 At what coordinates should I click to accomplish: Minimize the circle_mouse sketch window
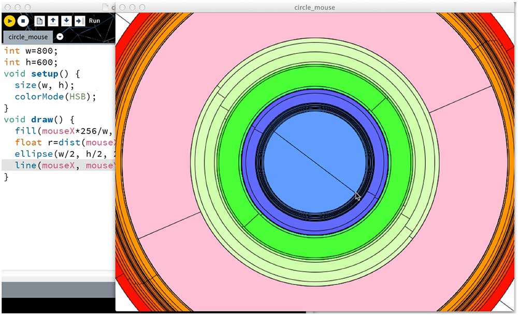(x=132, y=7)
